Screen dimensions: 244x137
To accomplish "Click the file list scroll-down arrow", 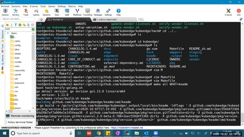I will click(x=33, y=108).
